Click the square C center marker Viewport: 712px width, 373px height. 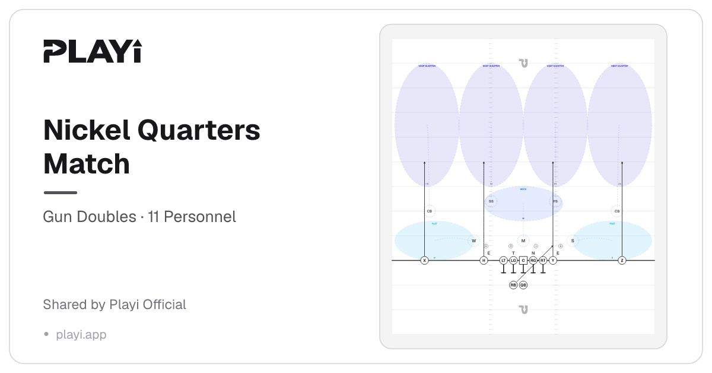coord(523,261)
